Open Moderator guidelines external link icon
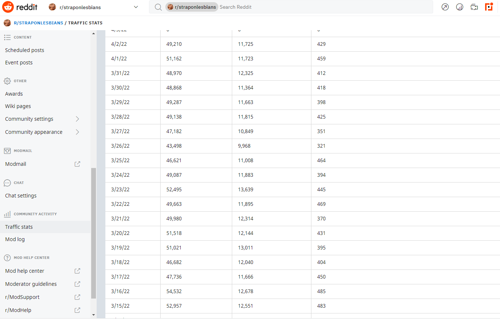Image resolution: width=500 pixels, height=320 pixels. click(x=77, y=284)
